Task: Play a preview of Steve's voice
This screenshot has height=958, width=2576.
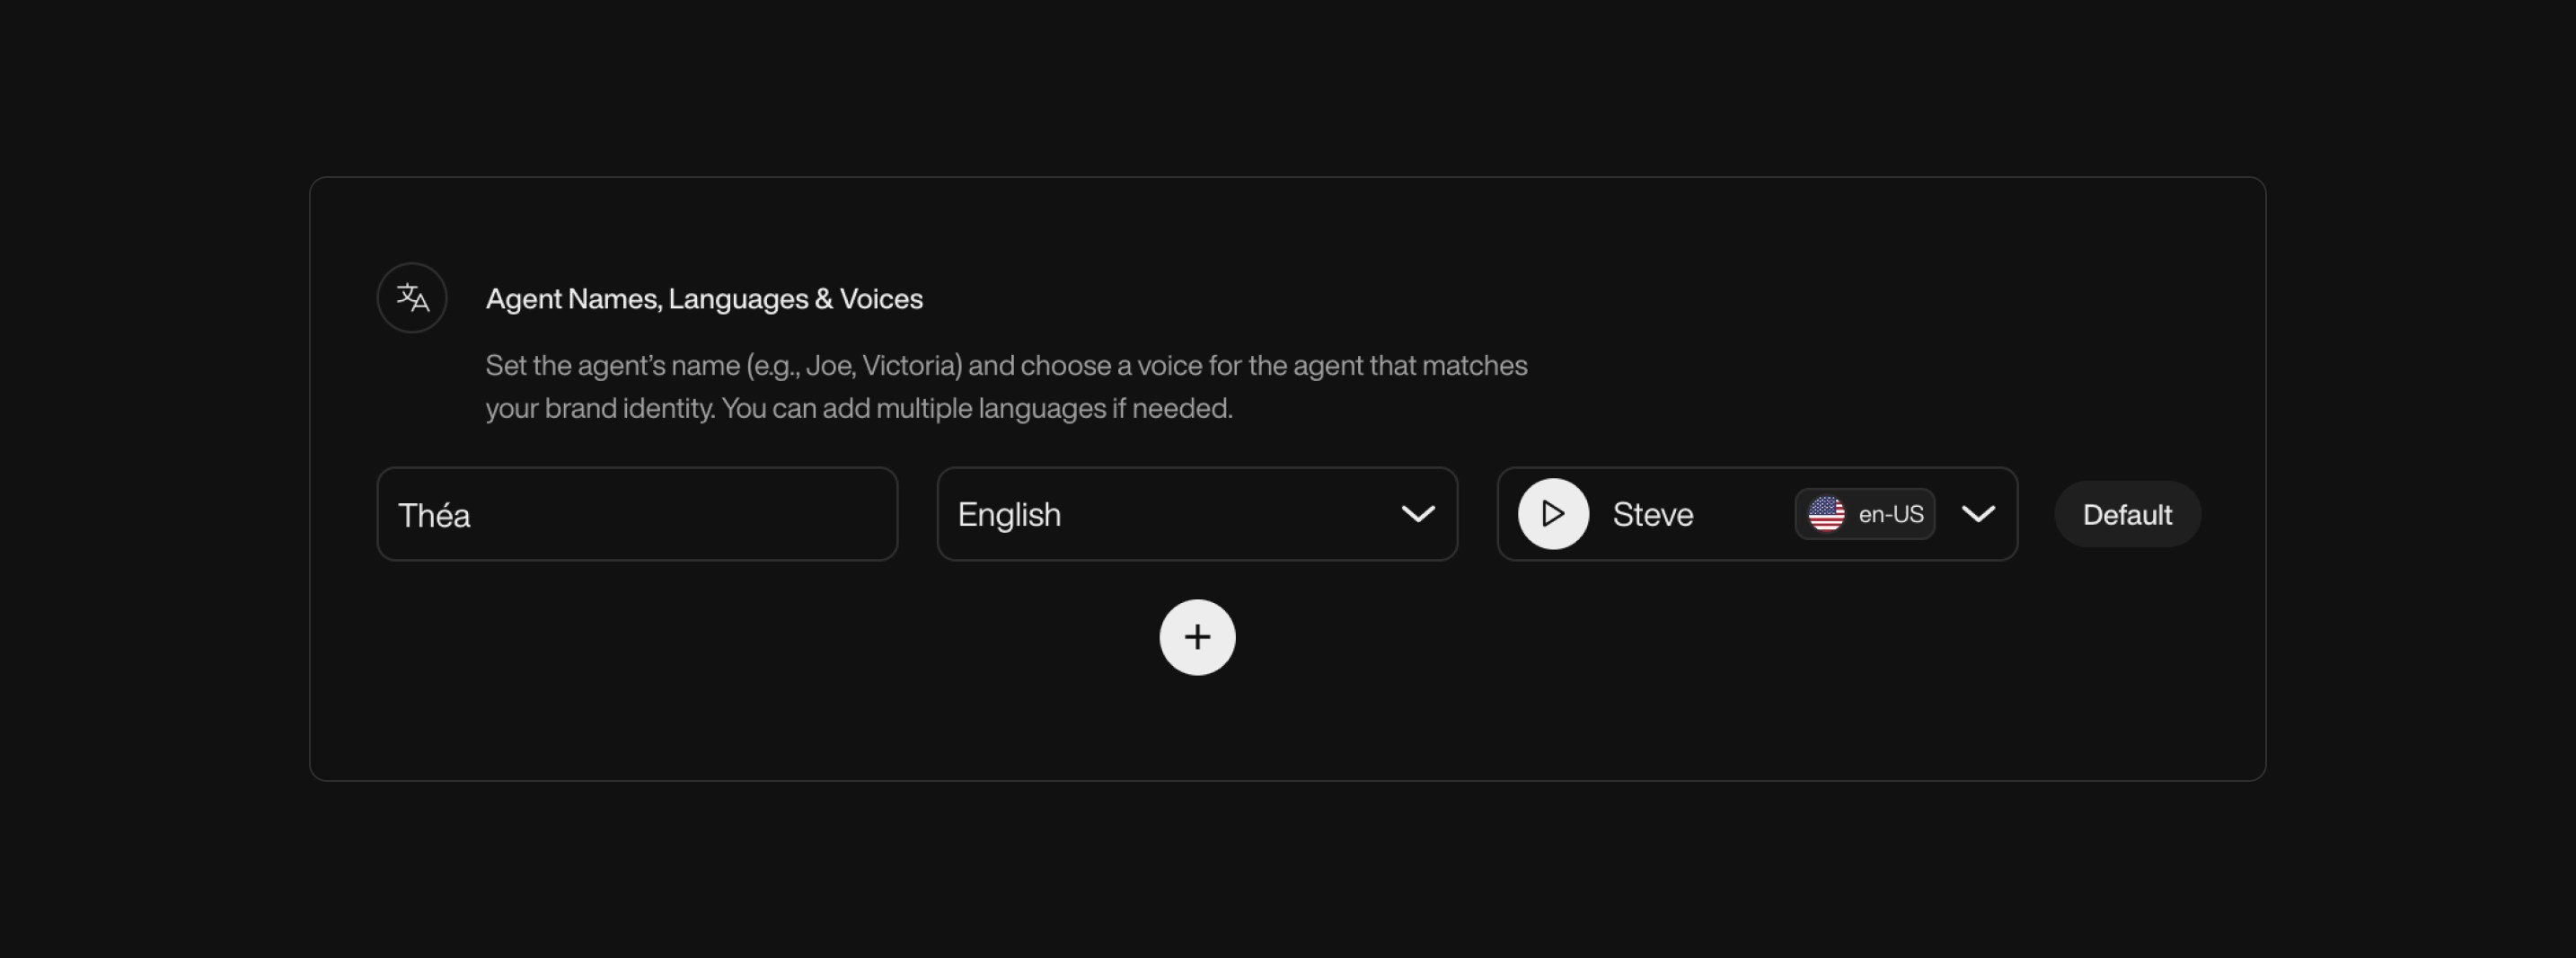Action: click(1552, 513)
